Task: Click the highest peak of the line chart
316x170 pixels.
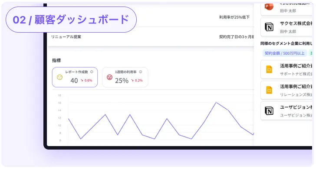Action: pos(216,103)
